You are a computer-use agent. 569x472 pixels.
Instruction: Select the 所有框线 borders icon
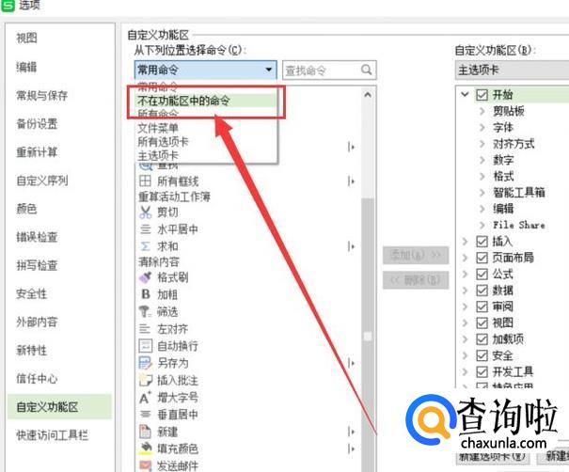pos(145,181)
